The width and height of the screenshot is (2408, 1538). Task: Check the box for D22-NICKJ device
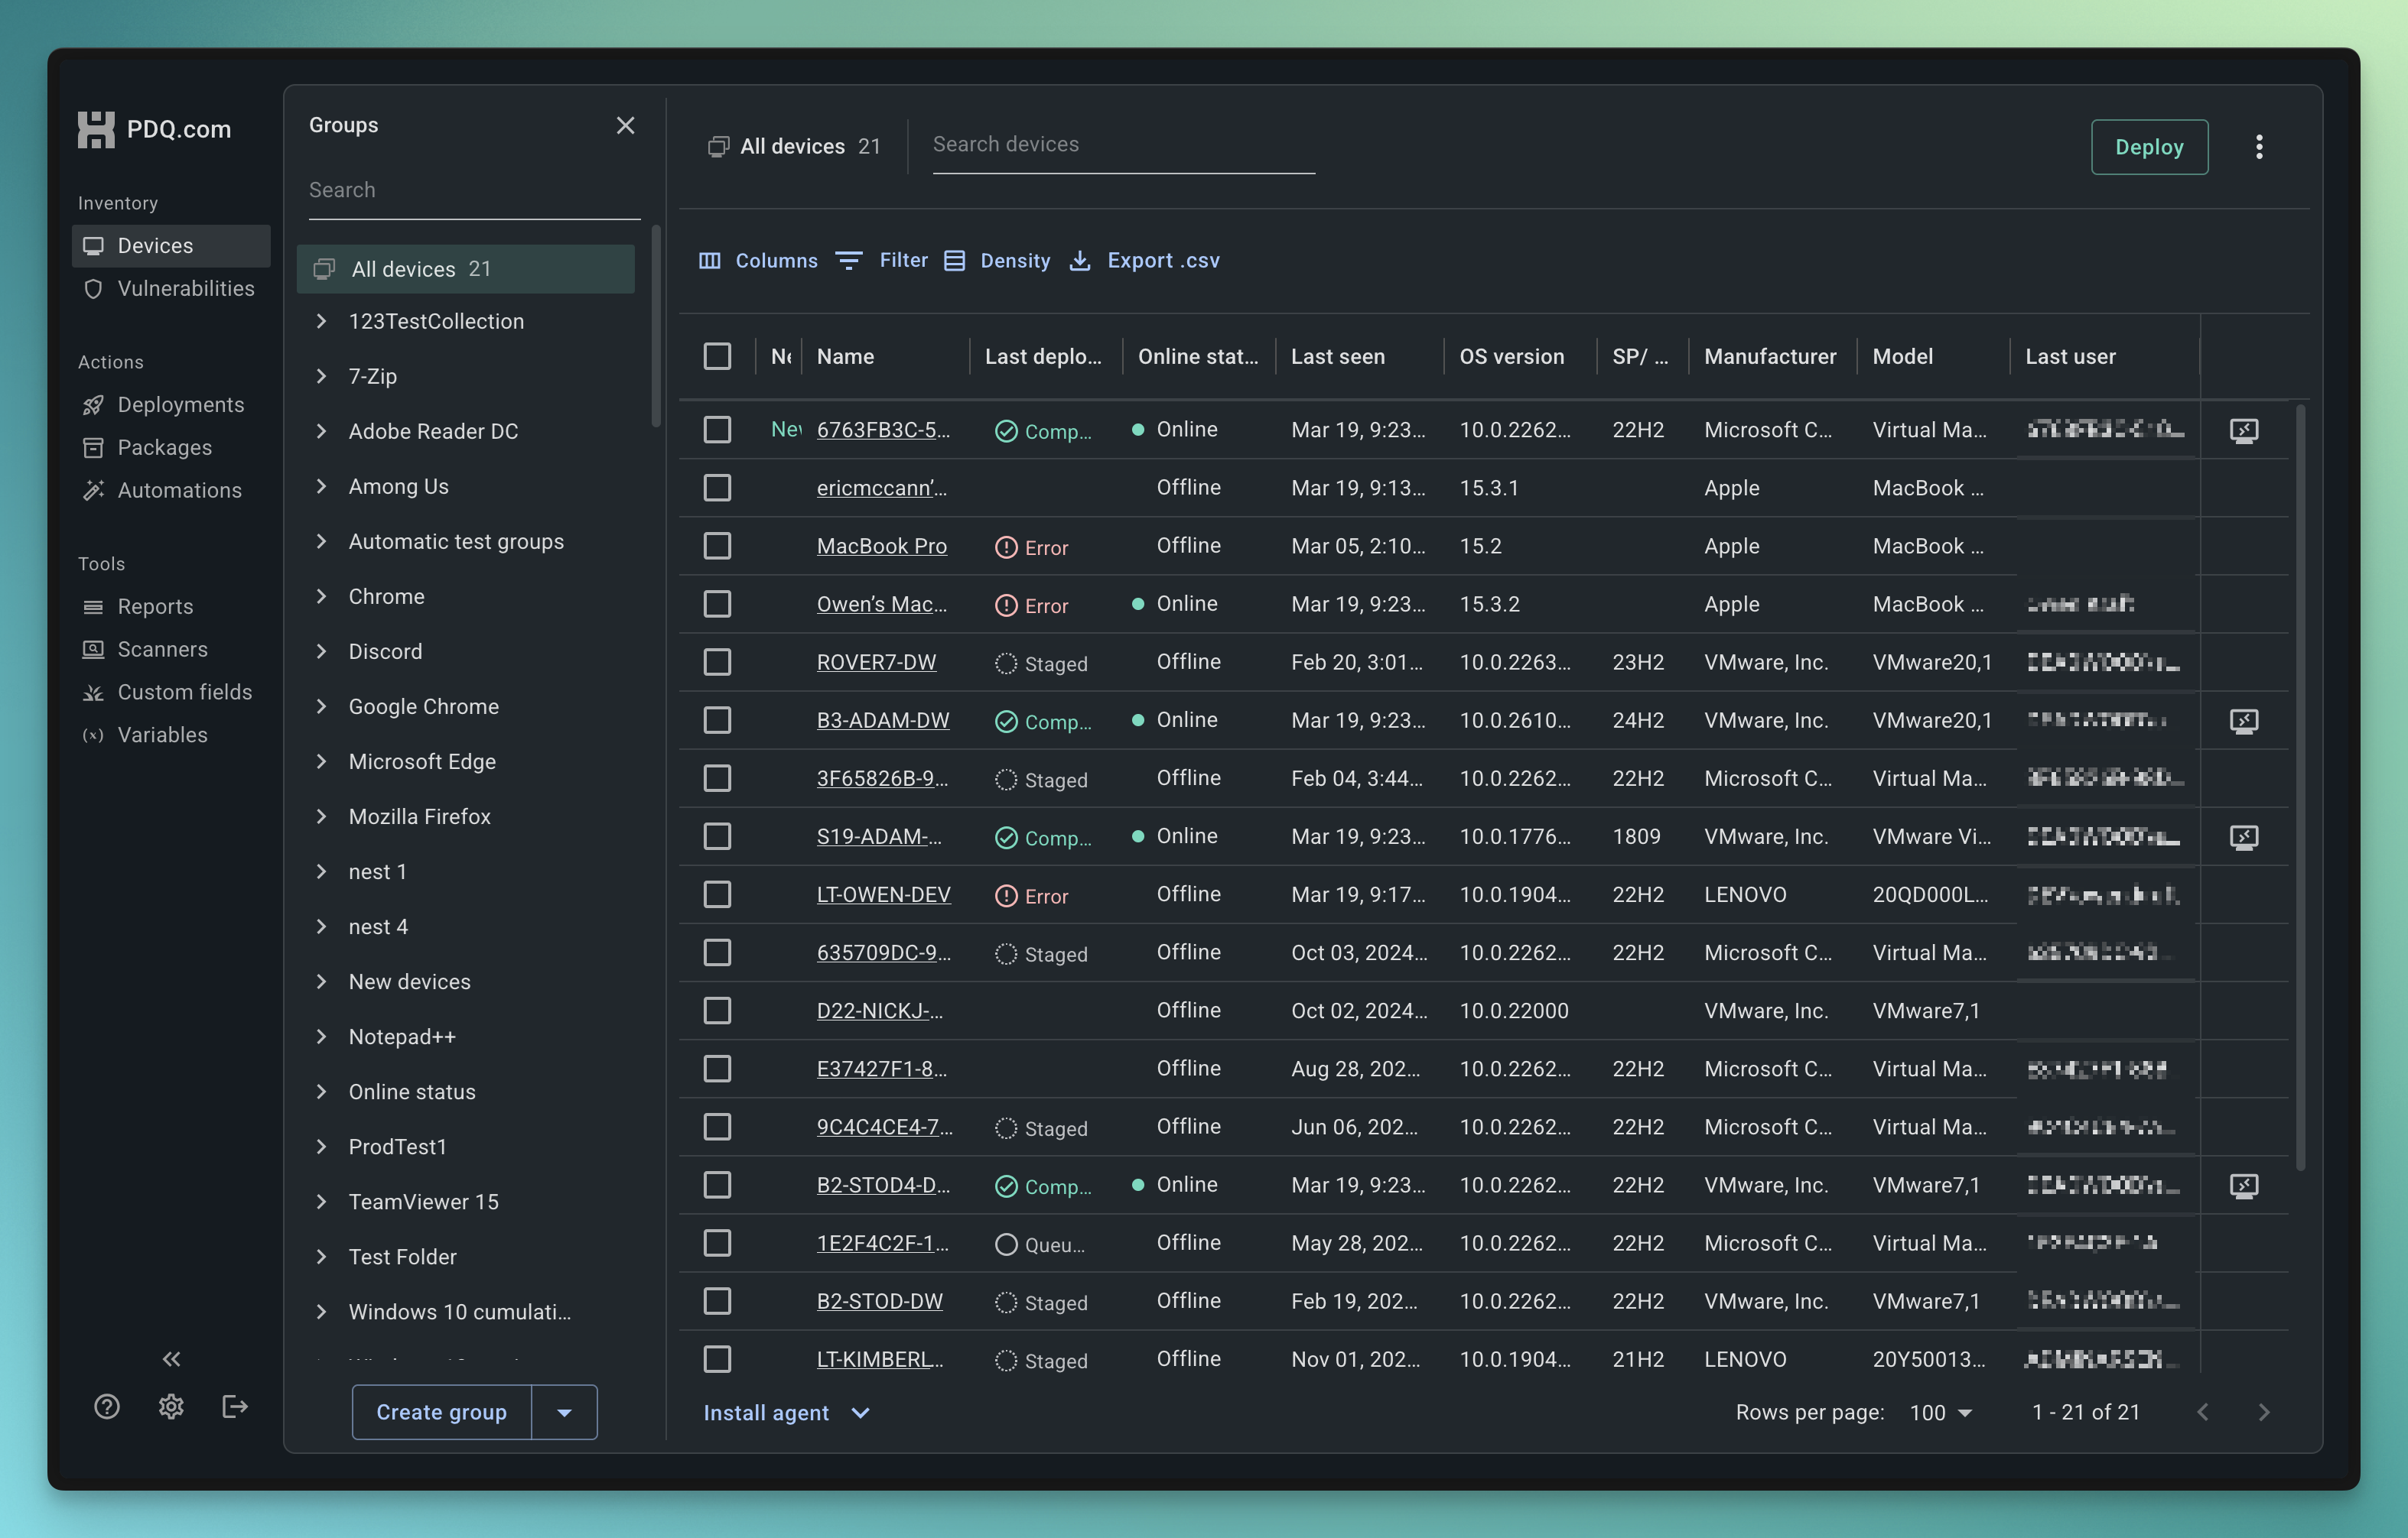tap(717, 1011)
